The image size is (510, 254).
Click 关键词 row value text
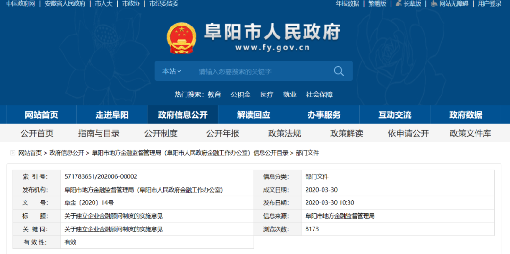point(114,229)
